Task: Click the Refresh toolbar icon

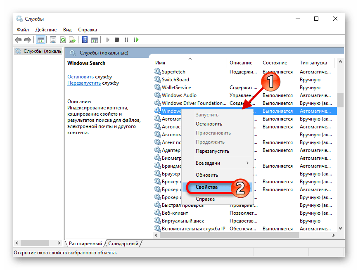Action: point(63,40)
